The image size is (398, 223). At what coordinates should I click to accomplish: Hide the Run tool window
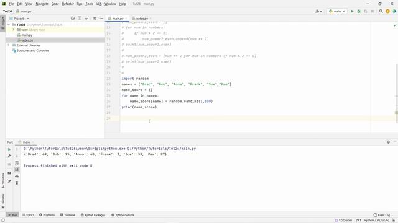[395, 142]
